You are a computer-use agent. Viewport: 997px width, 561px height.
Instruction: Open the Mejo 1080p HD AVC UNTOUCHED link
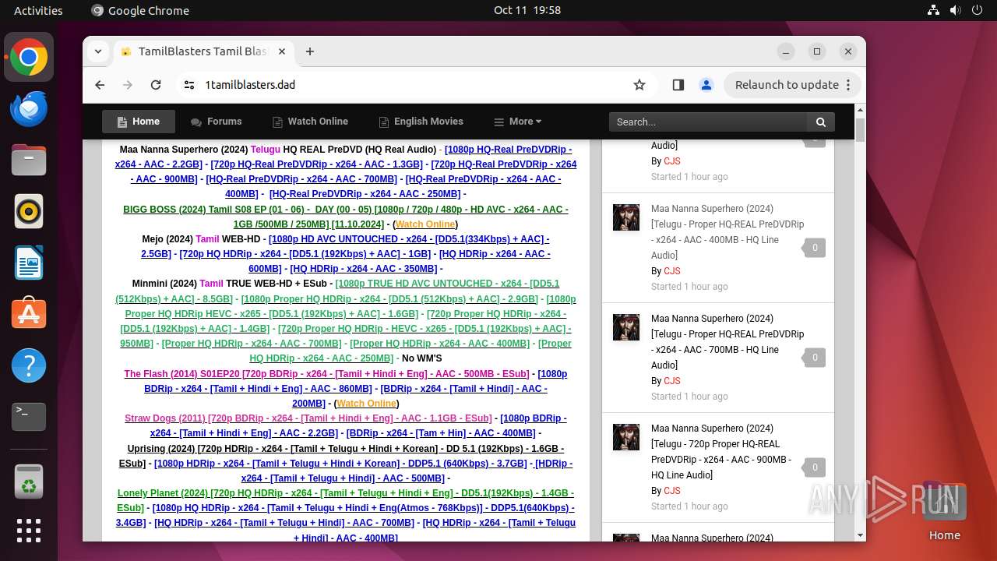pyautogui.click(x=345, y=246)
